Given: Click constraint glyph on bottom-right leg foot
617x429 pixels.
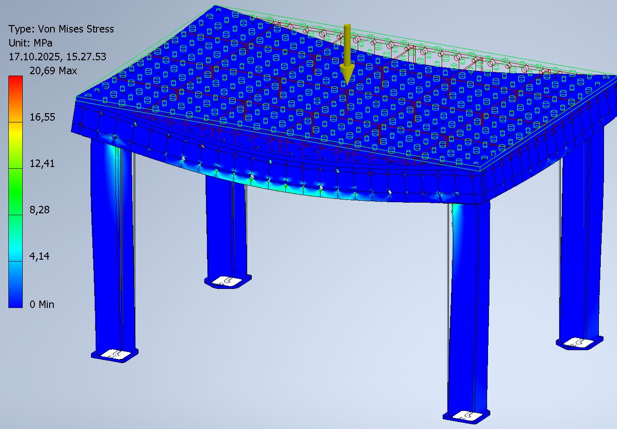Looking at the screenshot, I should click(466, 415).
